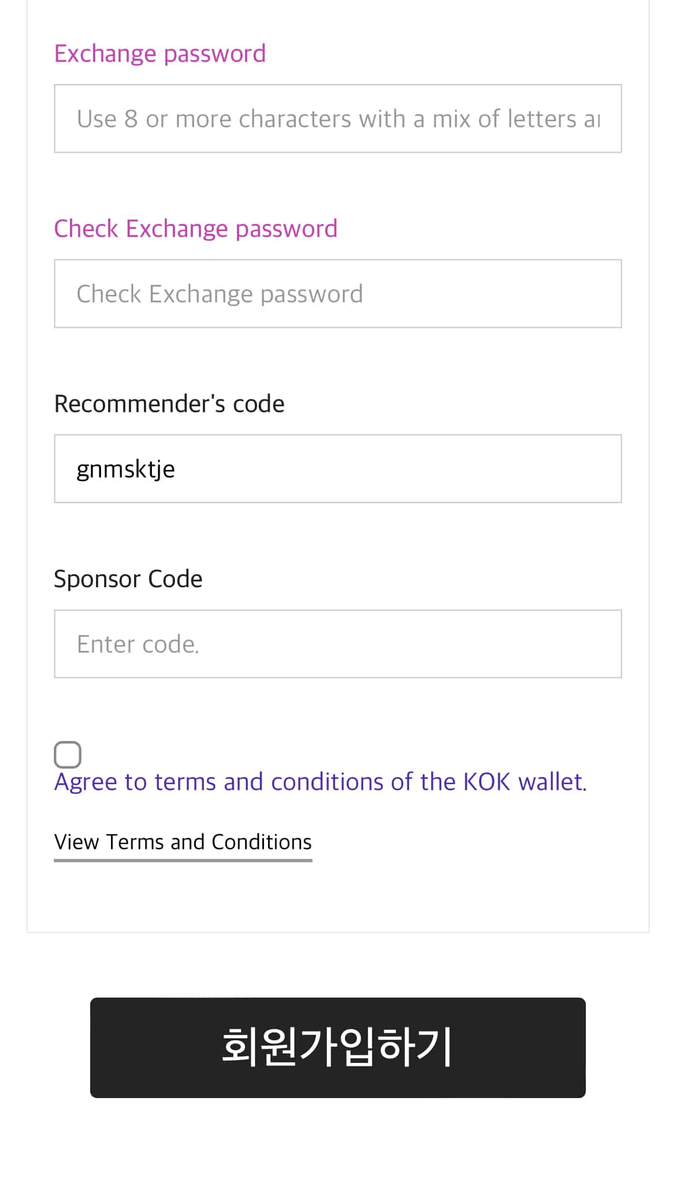Select the Recommender's code field containing gnmsktje
The width and height of the screenshot is (676, 1201).
(x=337, y=468)
